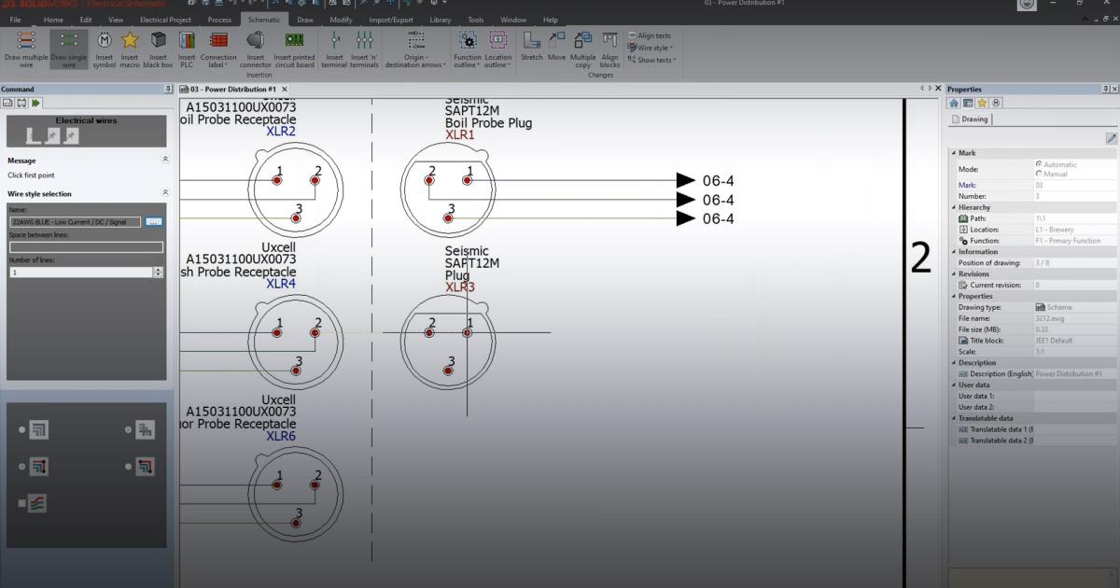Click the browse button next to wire Name
This screenshot has height=588, width=1120.
[154, 221]
